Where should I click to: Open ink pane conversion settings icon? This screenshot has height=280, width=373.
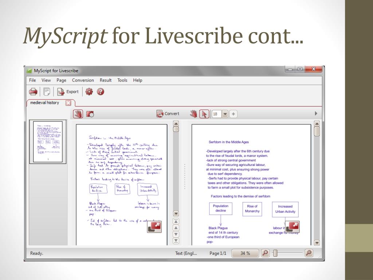tap(90, 114)
